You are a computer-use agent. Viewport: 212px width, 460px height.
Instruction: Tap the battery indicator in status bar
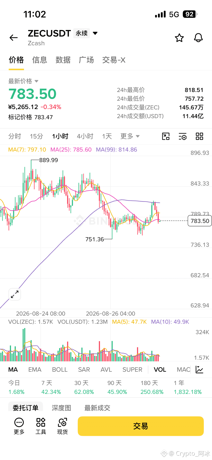(190, 14)
